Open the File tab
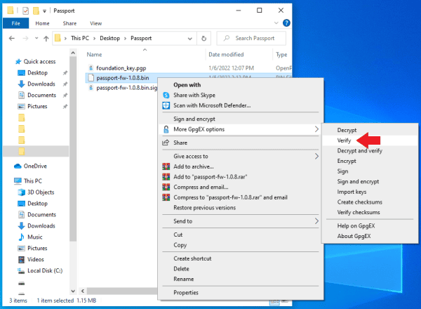 click(x=16, y=23)
